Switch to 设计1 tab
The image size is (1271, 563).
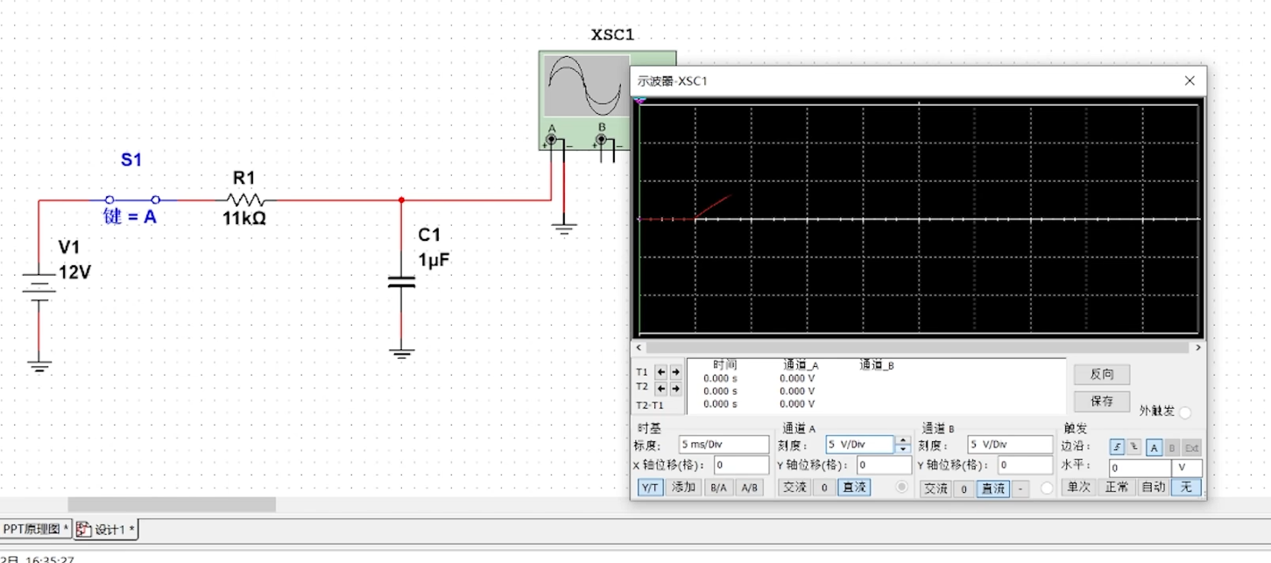tap(107, 530)
